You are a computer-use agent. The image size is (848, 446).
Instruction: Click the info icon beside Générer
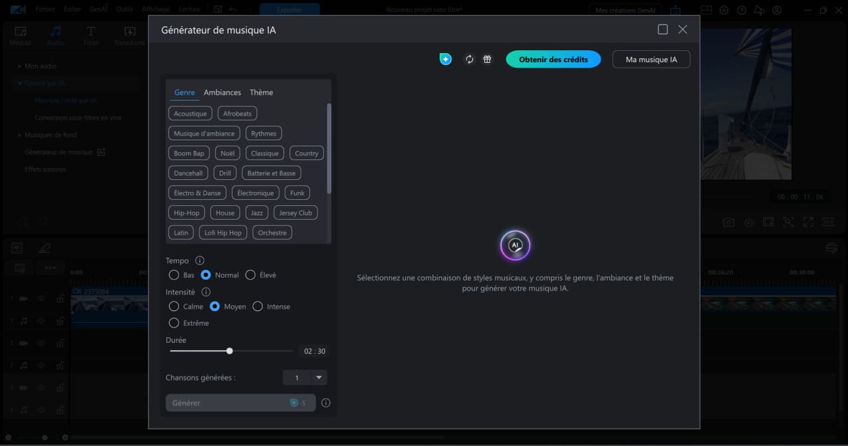click(325, 402)
